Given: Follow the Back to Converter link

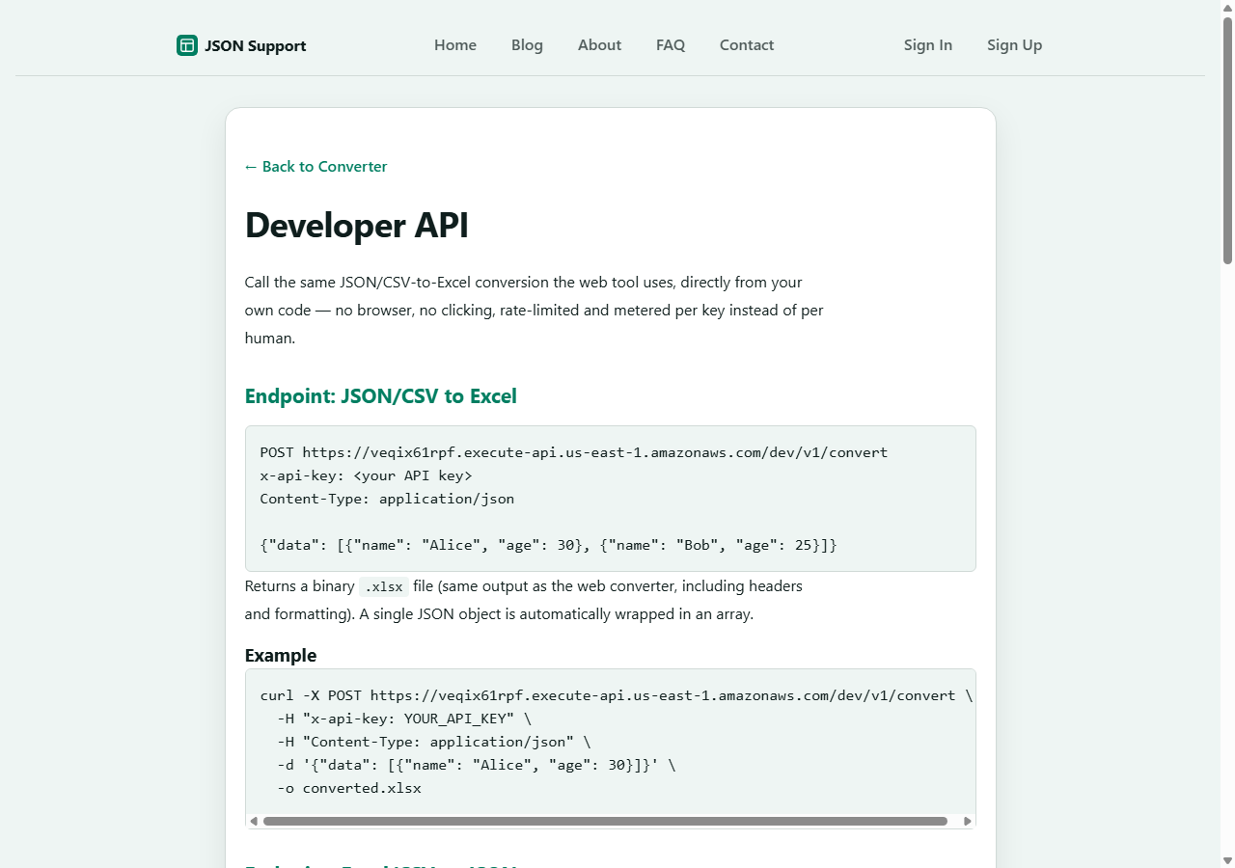Looking at the screenshot, I should pos(316,167).
